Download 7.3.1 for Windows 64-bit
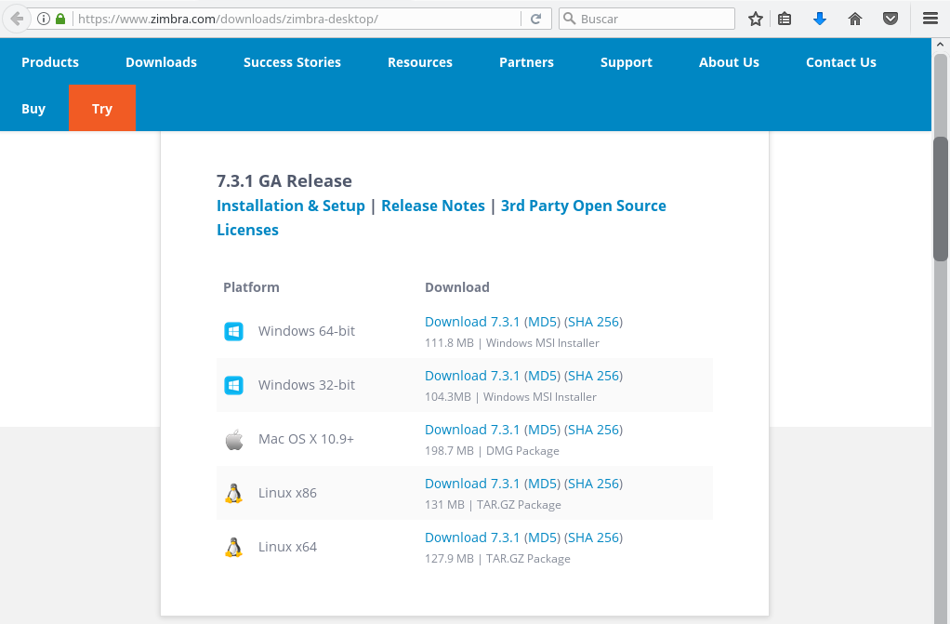 472,322
